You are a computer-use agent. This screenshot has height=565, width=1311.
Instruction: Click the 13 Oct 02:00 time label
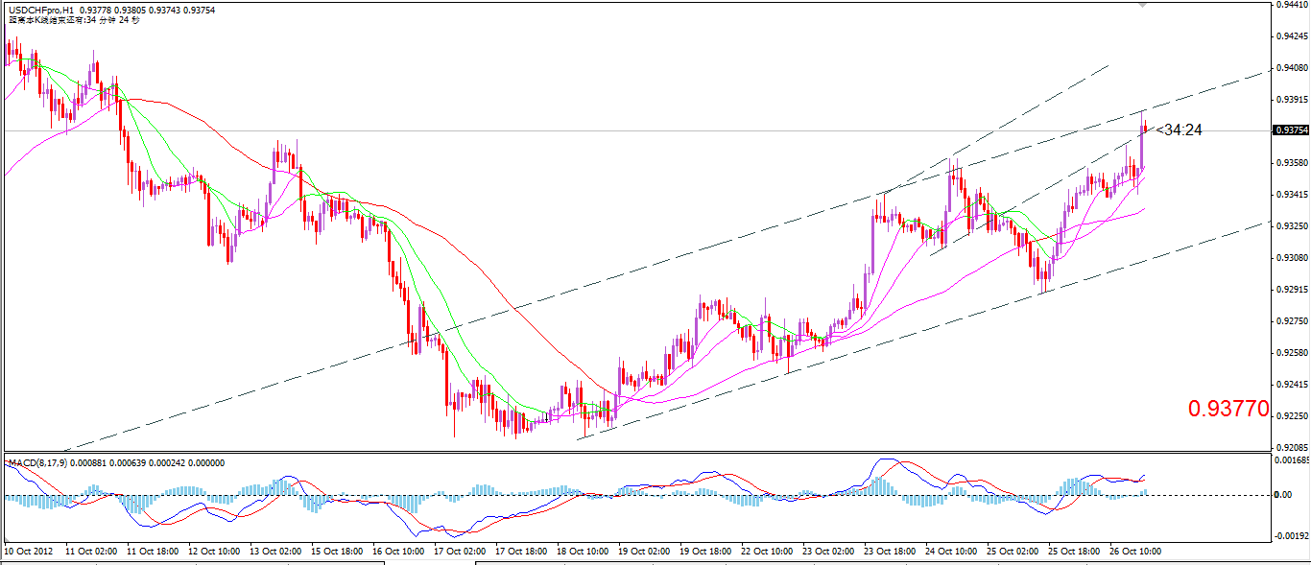tap(275, 552)
